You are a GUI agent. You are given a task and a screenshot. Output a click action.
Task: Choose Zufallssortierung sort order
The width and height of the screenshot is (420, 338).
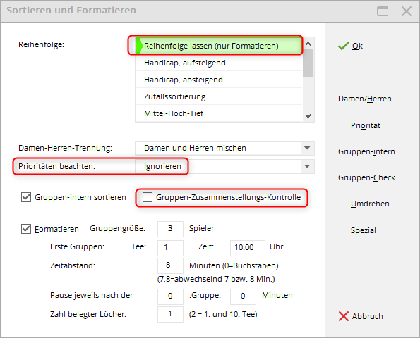219,96
